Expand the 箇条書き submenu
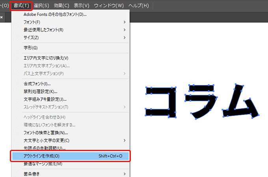268x177 pixels. pos(70,174)
